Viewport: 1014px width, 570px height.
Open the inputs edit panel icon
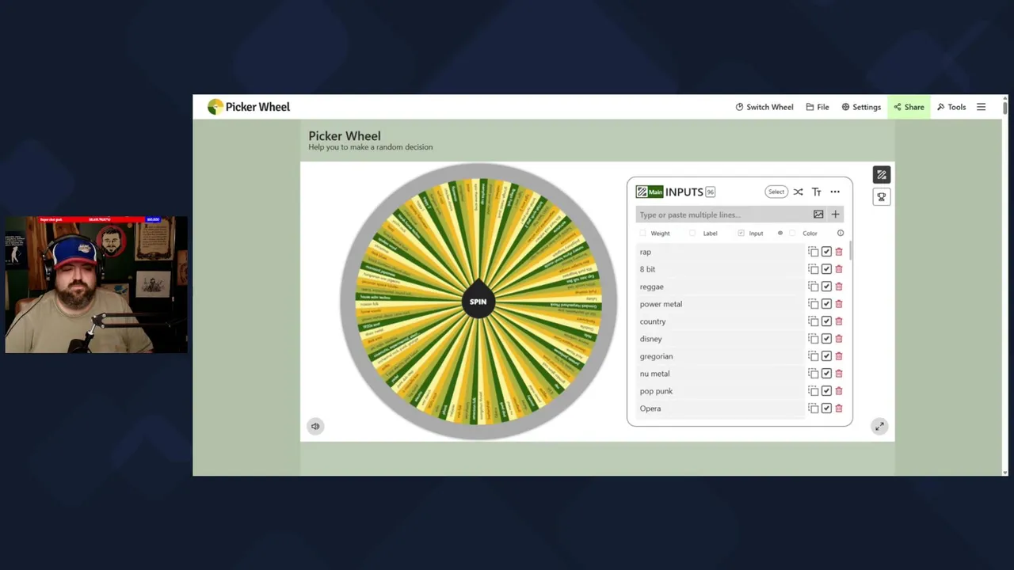point(882,175)
